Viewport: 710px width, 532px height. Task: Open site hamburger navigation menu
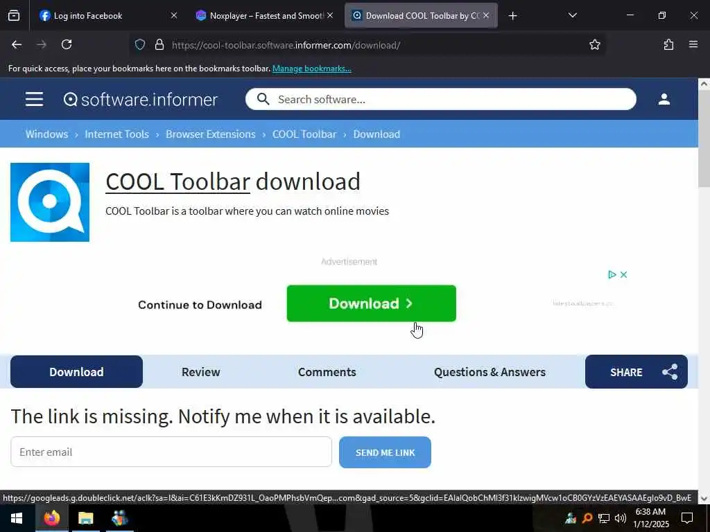[35, 99]
